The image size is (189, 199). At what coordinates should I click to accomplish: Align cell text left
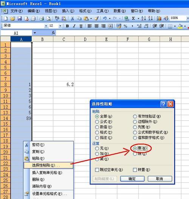click(x=90, y=26)
